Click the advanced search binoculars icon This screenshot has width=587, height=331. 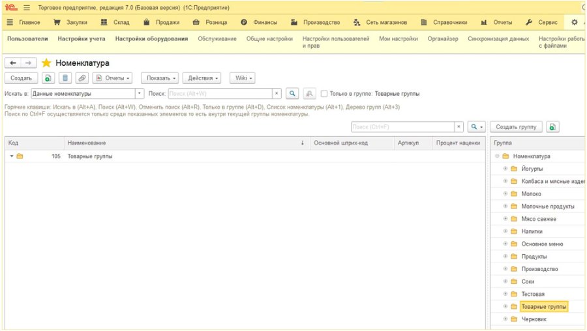(309, 94)
